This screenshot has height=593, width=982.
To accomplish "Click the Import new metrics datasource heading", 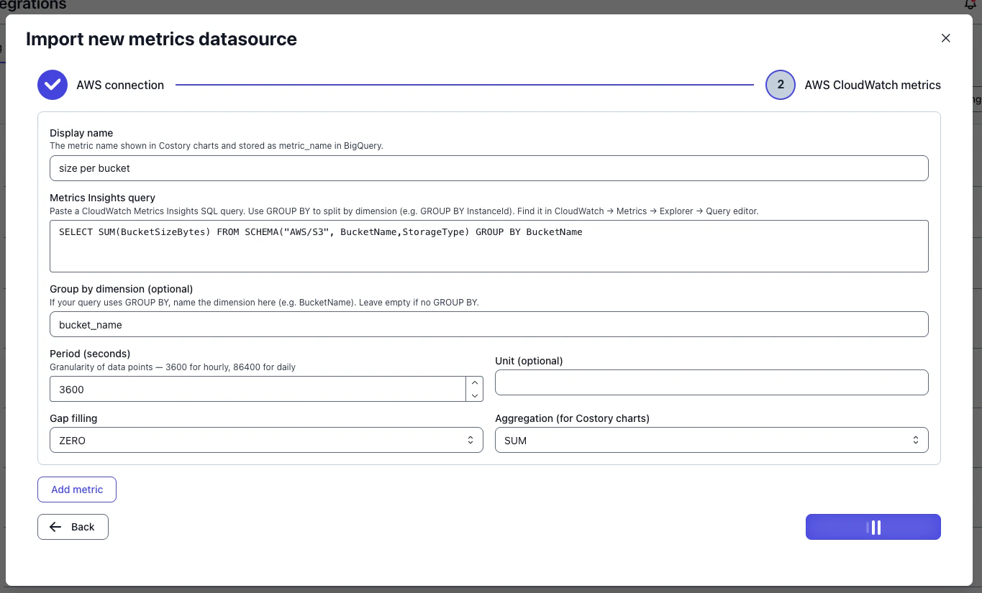I will tap(161, 39).
